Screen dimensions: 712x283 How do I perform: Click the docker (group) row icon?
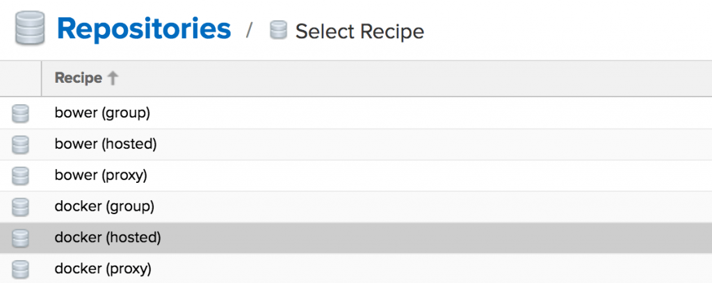tap(21, 207)
